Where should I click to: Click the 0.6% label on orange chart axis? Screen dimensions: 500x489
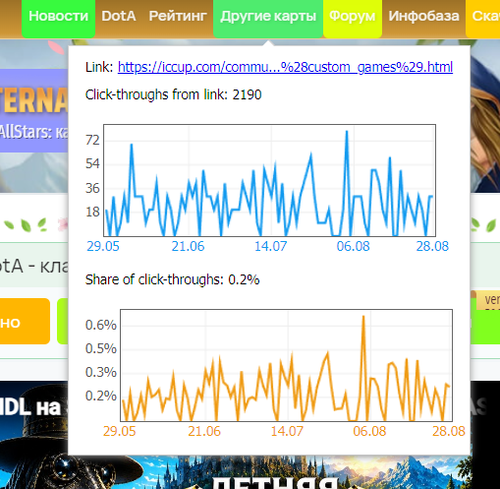click(x=101, y=326)
